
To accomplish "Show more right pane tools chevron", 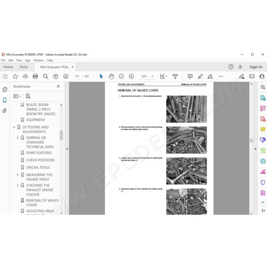I will coord(263,202).
